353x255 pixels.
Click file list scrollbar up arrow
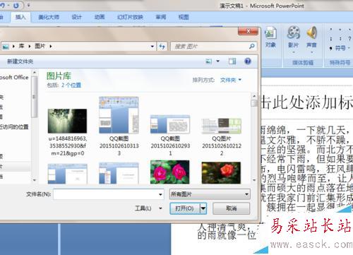(254, 96)
